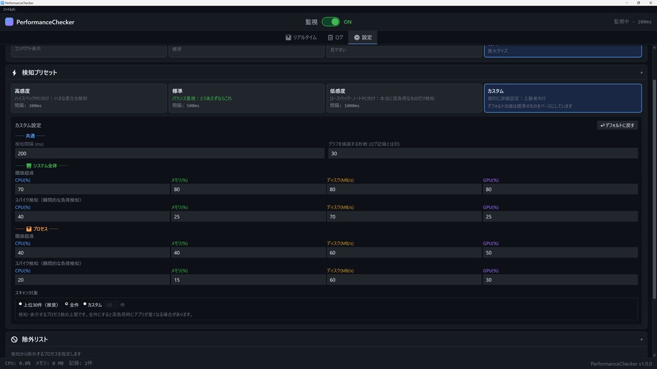The width and height of the screenshot is (657, 369).
Task: Select the 上位30件（推奨） radio option
Action: click(x=21, y=305)
